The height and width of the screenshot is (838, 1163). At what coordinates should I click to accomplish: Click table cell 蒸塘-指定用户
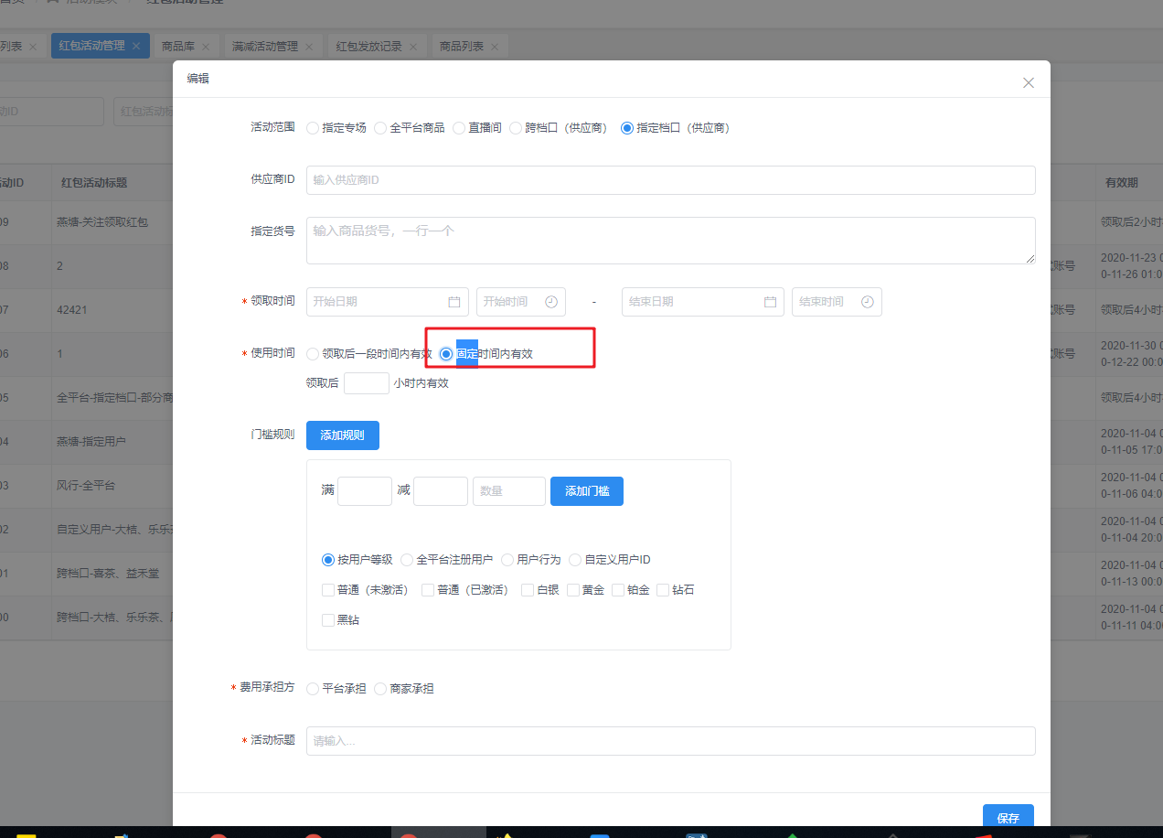(x=91, y=441)
